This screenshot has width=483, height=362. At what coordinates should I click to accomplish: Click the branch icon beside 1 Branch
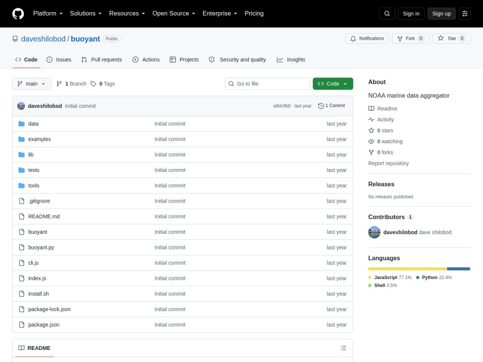tap(59, 84)
